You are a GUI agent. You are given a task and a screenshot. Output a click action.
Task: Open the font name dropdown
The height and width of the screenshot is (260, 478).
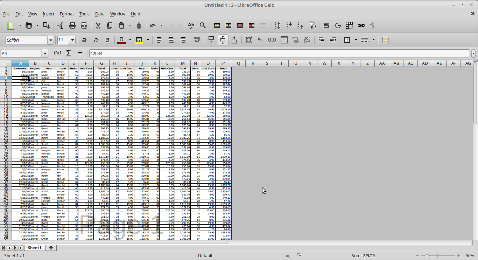point(50,40)
